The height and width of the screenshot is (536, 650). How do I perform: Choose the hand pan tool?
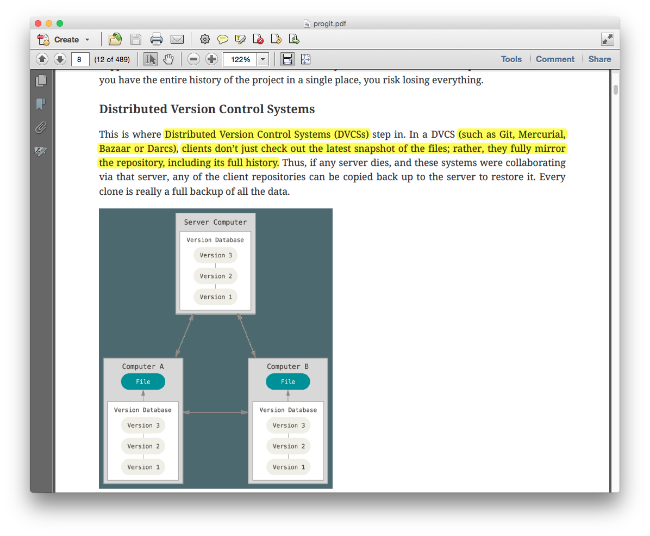(x=168, y=59)
